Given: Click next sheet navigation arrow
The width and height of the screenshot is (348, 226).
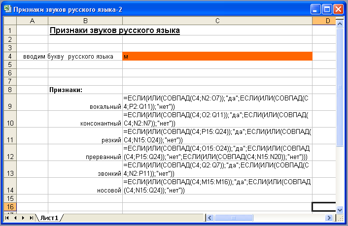Looking at the screenshot, I should pos(23,218).
